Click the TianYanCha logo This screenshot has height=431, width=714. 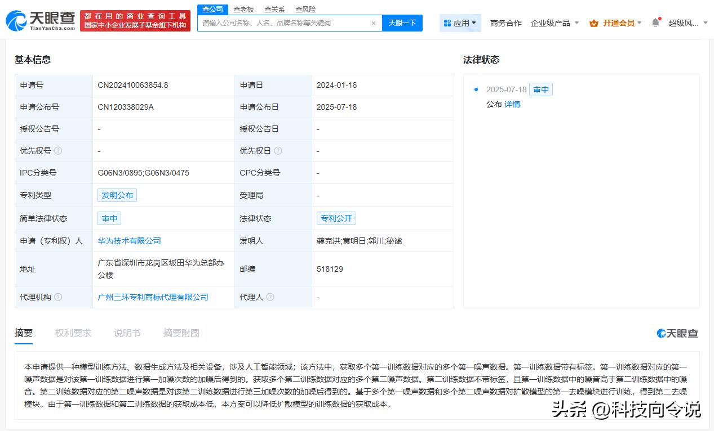click(x=40, y=20)
